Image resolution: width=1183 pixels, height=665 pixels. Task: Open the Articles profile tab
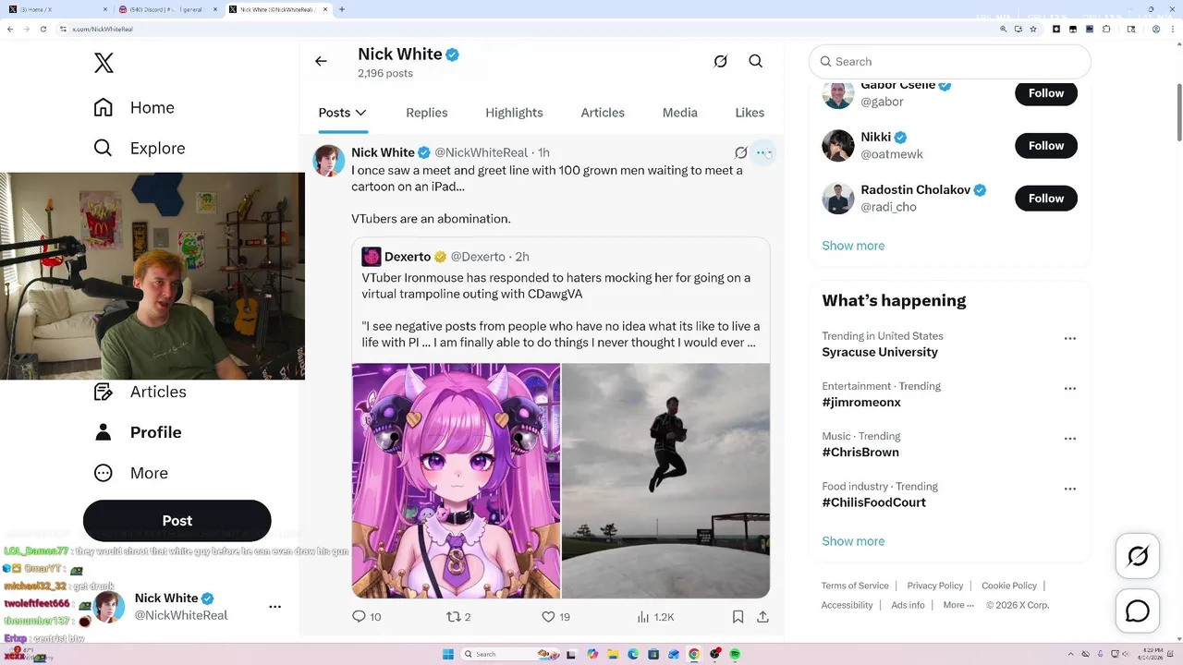[x=603, y=113]
